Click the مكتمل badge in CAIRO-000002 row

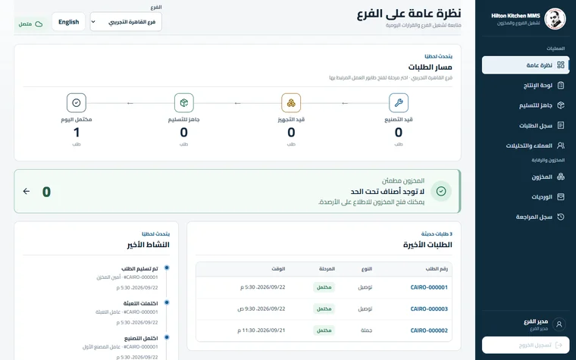[x=324, y=330]
